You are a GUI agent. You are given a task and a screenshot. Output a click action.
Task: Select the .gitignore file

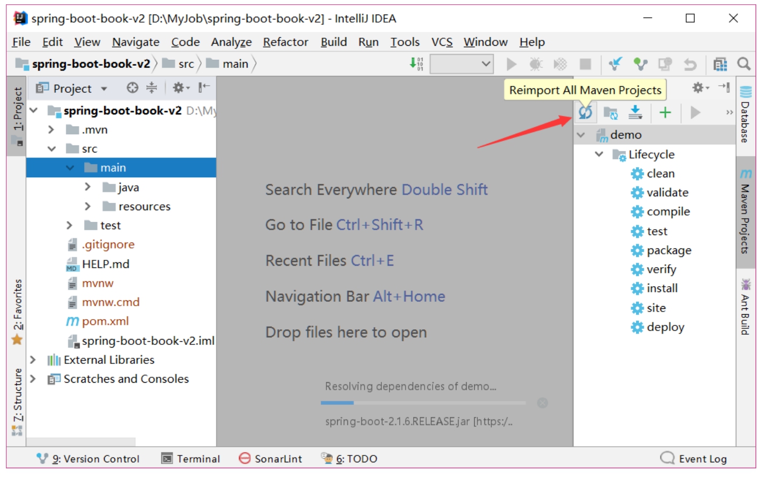coord(101,245)
